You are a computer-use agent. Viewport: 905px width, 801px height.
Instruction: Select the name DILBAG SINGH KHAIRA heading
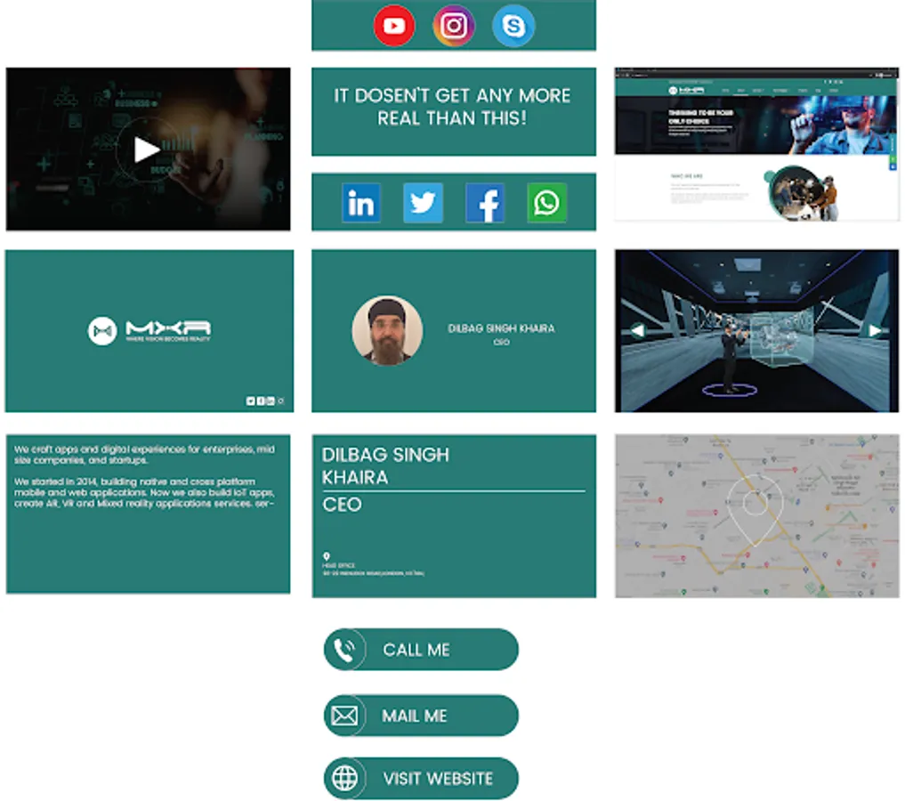[x=385, y=465]
